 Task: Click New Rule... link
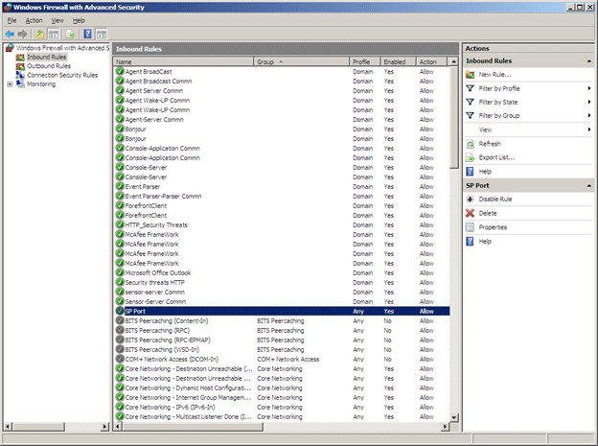point(494,75)
